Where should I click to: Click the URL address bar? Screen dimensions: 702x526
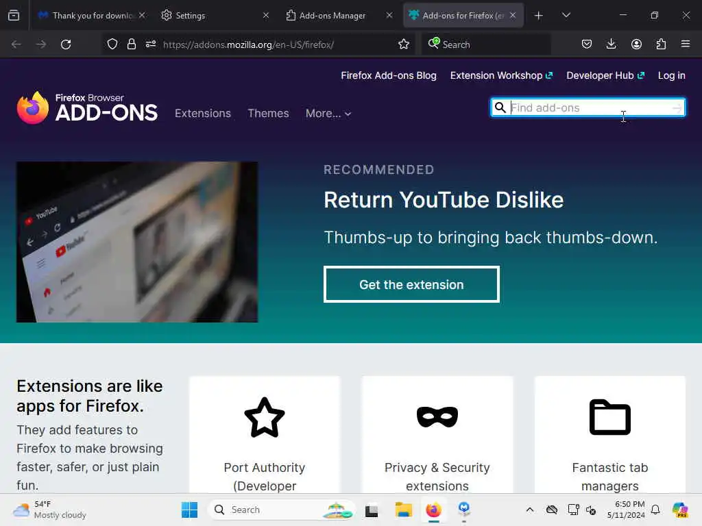coord(258,45)
